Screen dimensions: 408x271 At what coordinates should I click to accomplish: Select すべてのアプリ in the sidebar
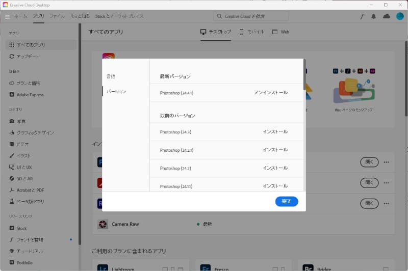tap(41, 45)
